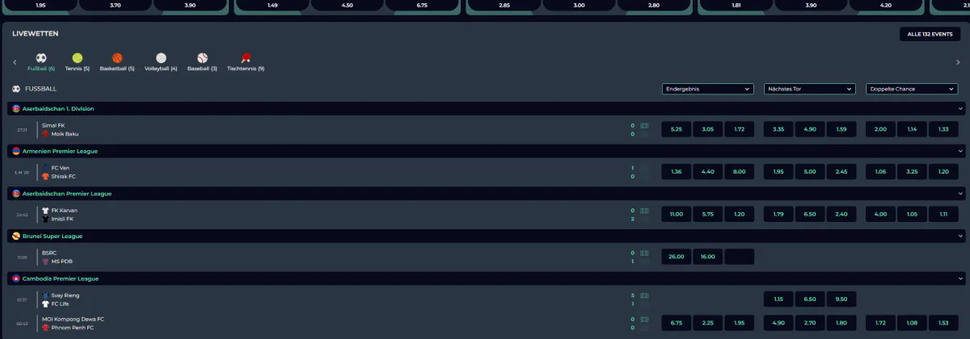Click the Moik Baku jersey icon
Screen dimensions: 970x339
[x=46, y=134]
